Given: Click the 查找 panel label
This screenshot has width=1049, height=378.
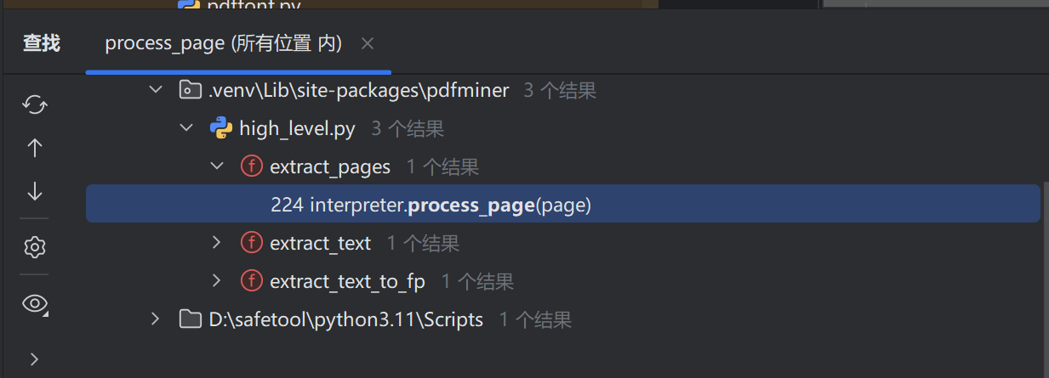Looking at the screenshot, I should [42, 43].
